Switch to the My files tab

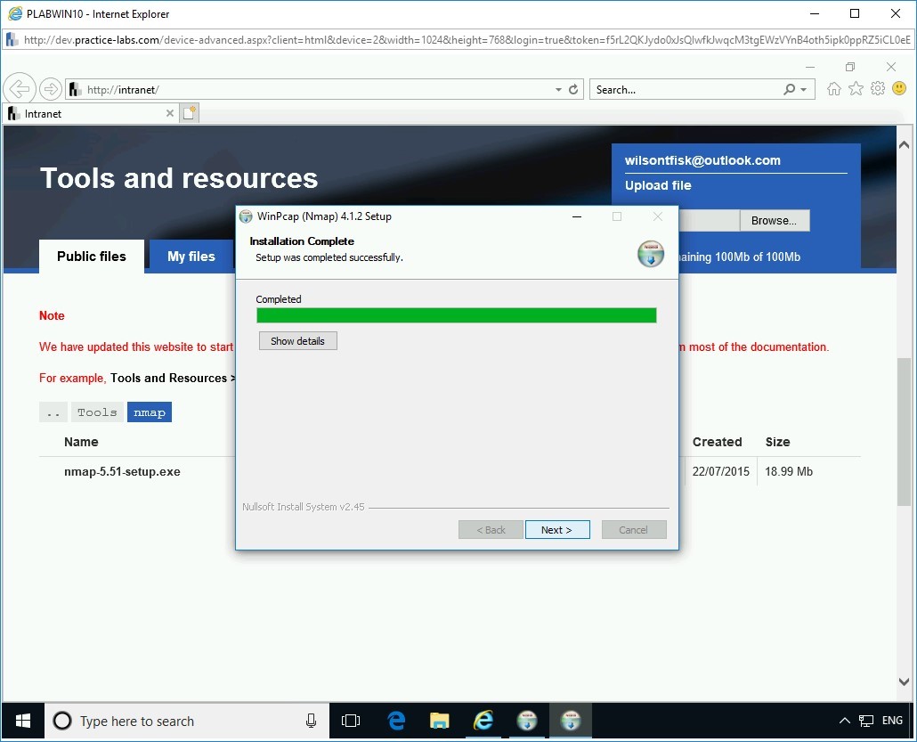pos(191,257)
